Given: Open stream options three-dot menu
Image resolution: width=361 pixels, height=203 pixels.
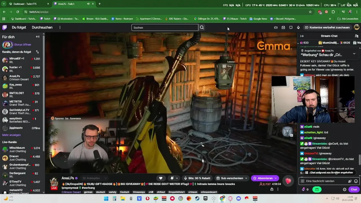Looking at the screenshot, I should 278,189.
